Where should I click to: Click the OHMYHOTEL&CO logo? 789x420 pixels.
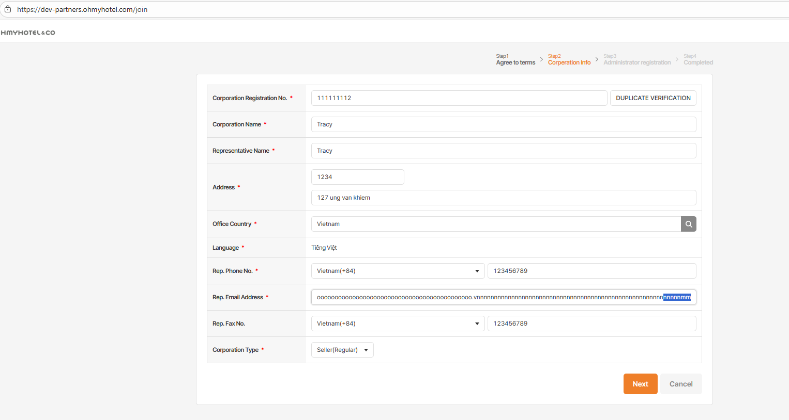(x=28, y=33)
